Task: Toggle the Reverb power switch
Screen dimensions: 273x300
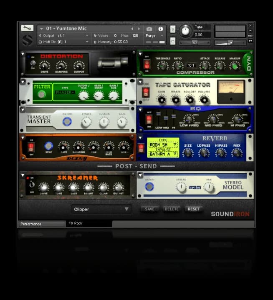Action: click(x=141, y=148)
